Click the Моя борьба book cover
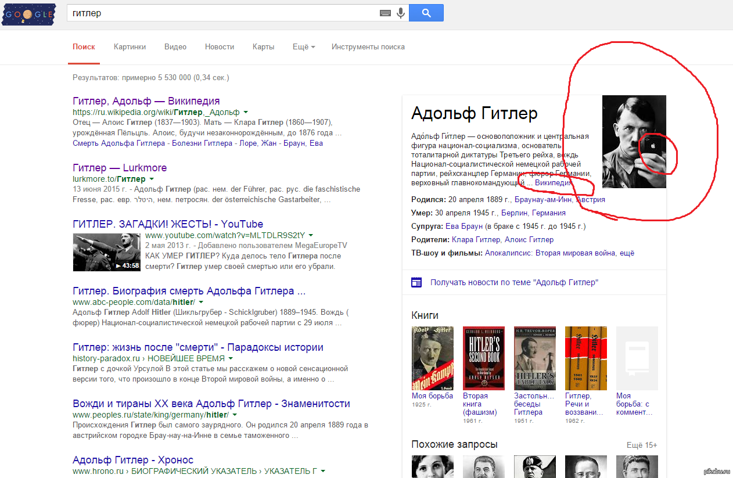The height and width of the screenshot is (478, 733). 433,358
